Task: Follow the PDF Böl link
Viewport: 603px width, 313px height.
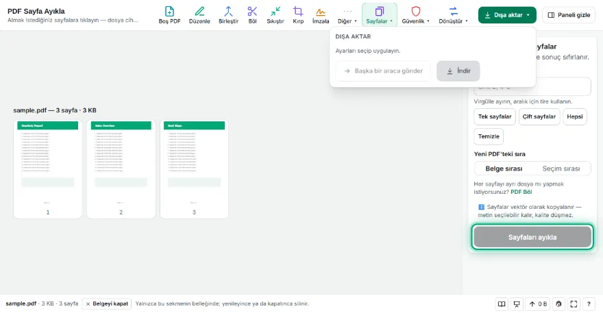Action: [x=521, y=192]
